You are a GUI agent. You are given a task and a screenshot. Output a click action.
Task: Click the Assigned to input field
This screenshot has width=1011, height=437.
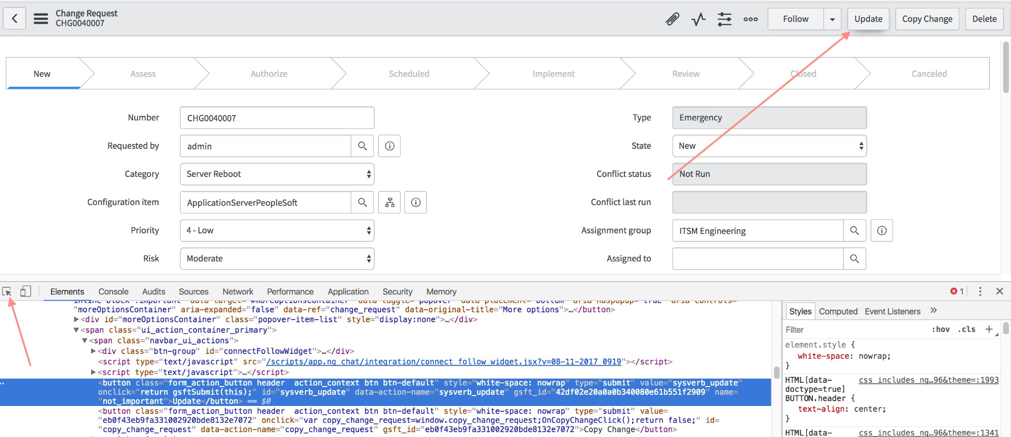758,259
